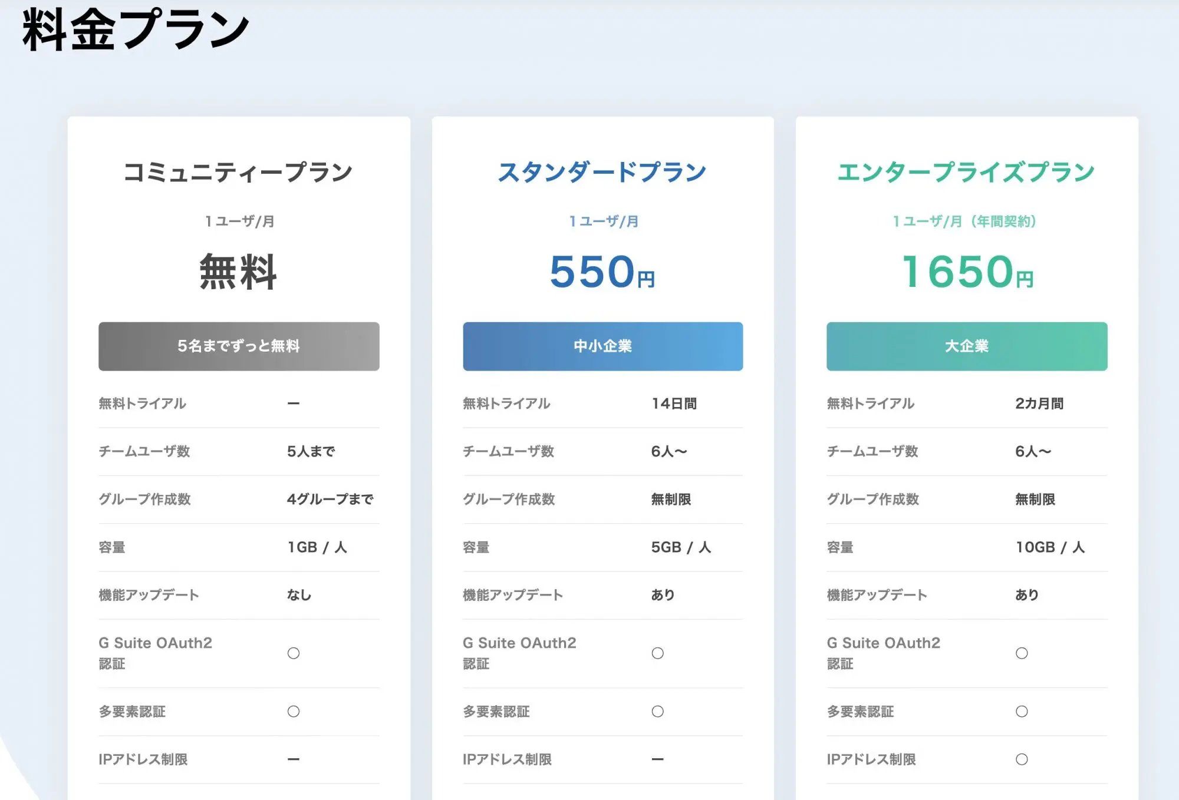This screenshot has height=800, width=1179.
Task: Click the 5人まで team user value
Action: (311, 451)
